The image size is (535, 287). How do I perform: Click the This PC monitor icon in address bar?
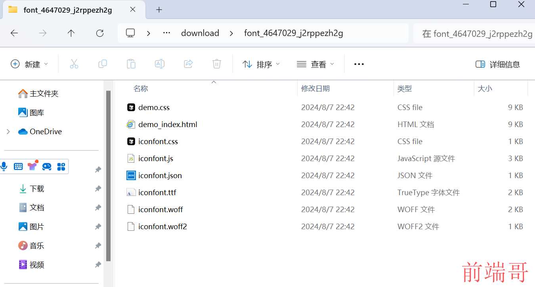click(130, 33)
